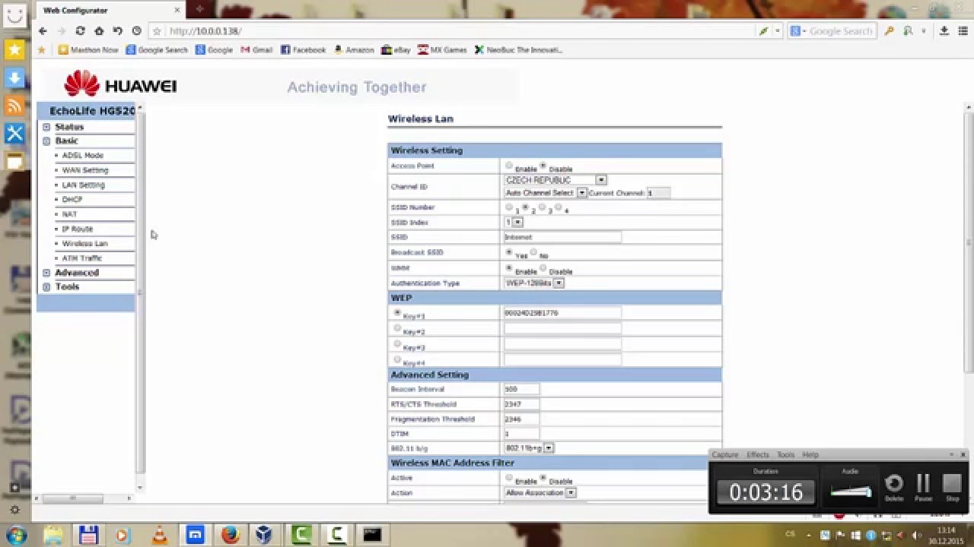The width and height of the screenshot is (974, 547).
Task: Open Effects menu in recorder window
Action: tap(758, 454)
